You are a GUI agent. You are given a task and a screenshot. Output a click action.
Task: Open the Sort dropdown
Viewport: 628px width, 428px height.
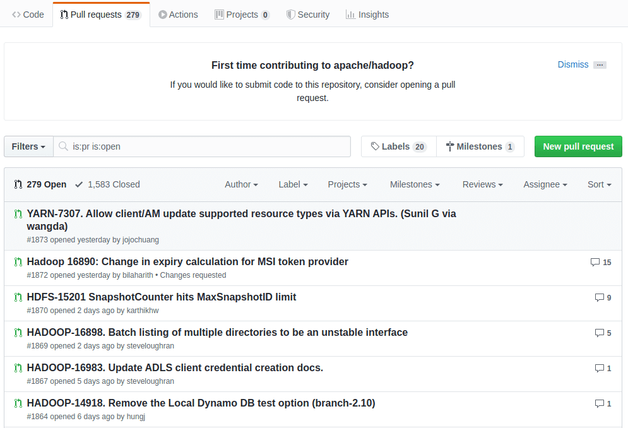click(x=598, y=184)
